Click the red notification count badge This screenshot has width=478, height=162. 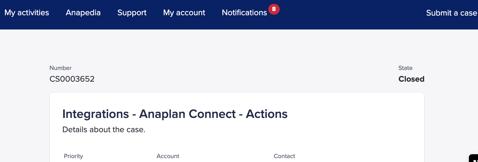pyautogui.click(x=274, y=9)
